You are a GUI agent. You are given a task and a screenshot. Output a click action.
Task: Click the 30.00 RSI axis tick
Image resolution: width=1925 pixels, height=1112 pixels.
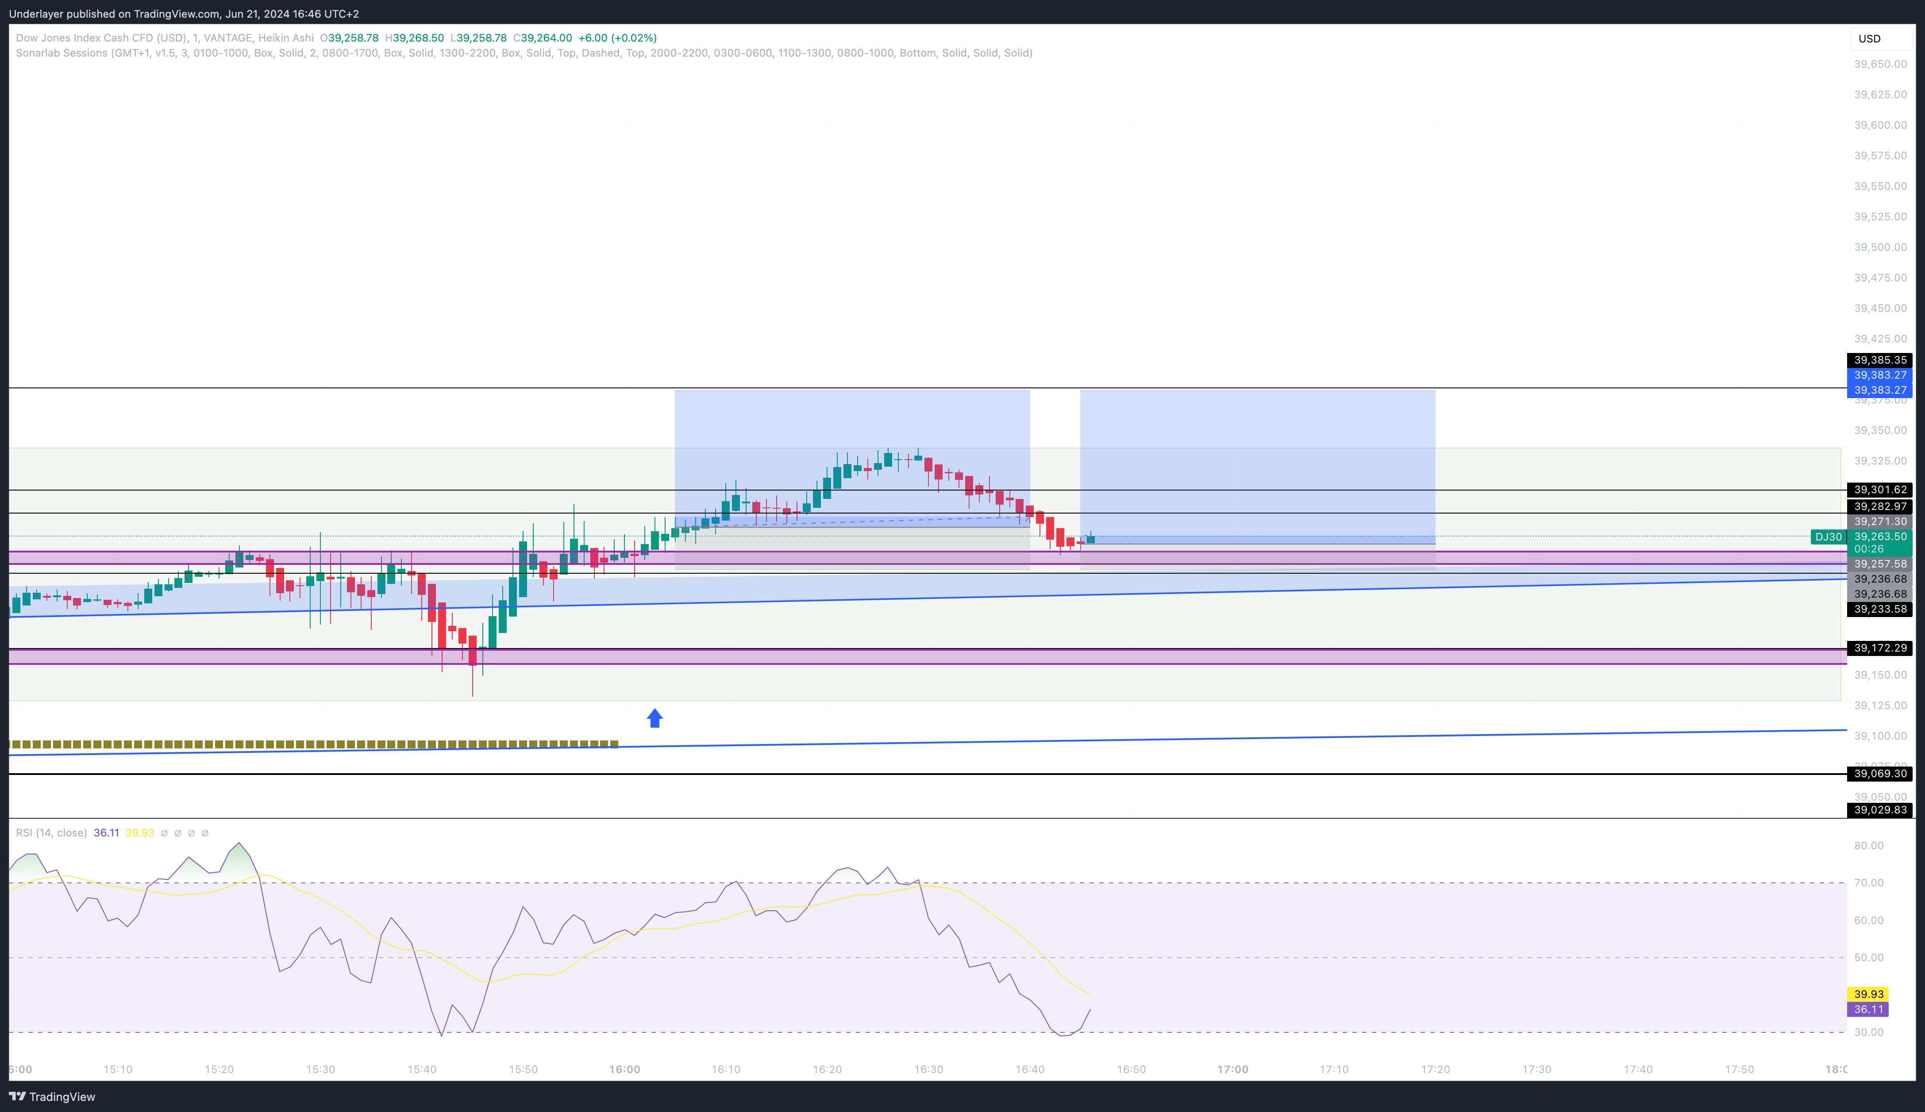[x=1868, y=1032]
